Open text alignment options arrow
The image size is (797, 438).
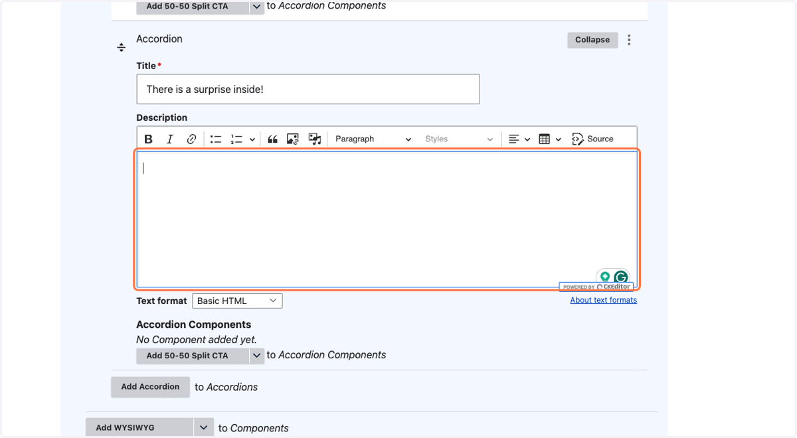527,139
